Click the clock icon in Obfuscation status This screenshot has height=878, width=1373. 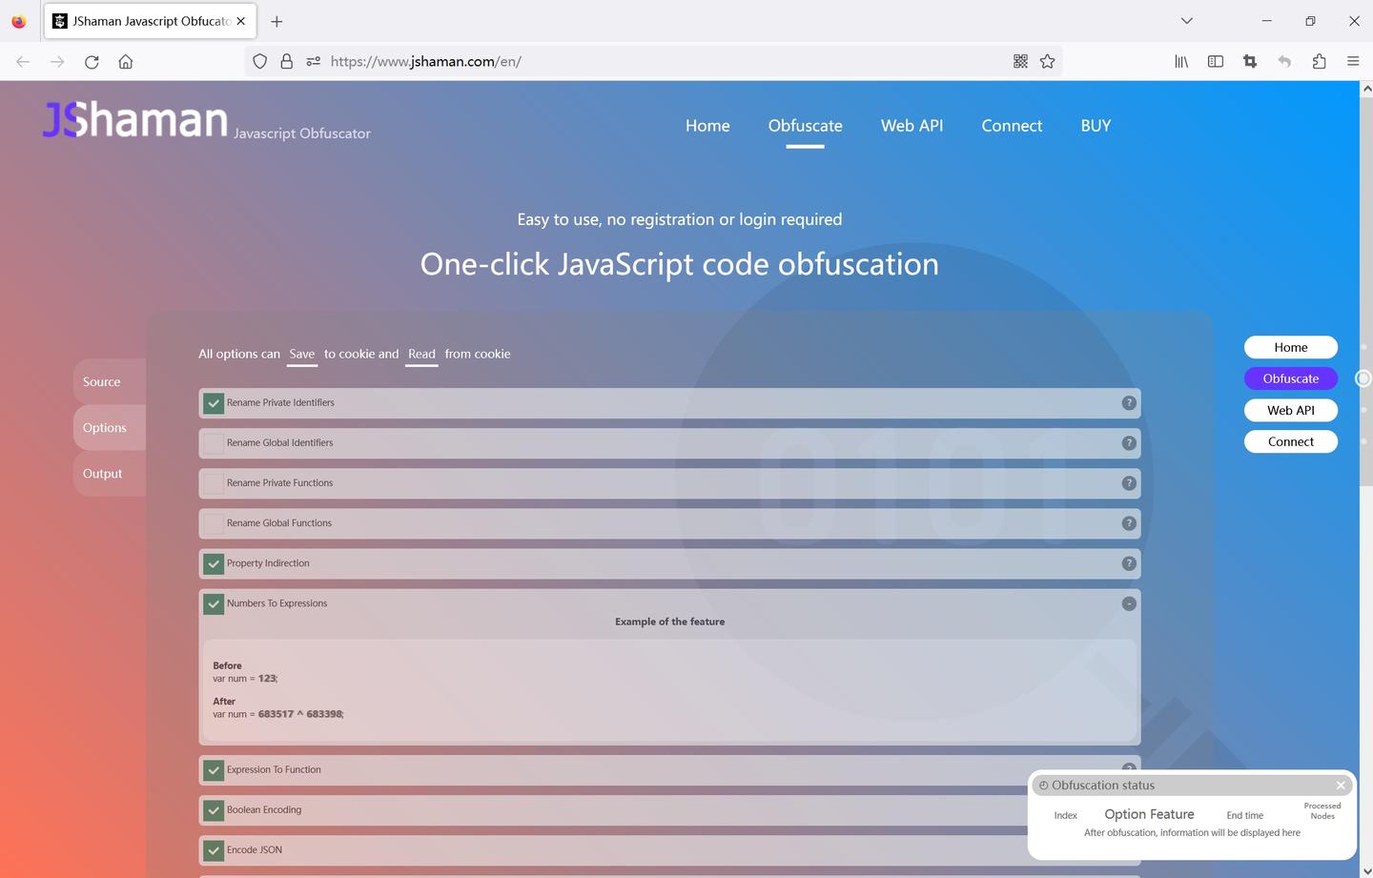1044,785
